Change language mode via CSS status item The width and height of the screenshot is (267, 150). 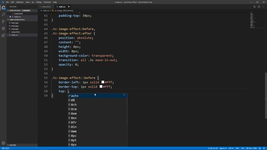pos(243,148)
